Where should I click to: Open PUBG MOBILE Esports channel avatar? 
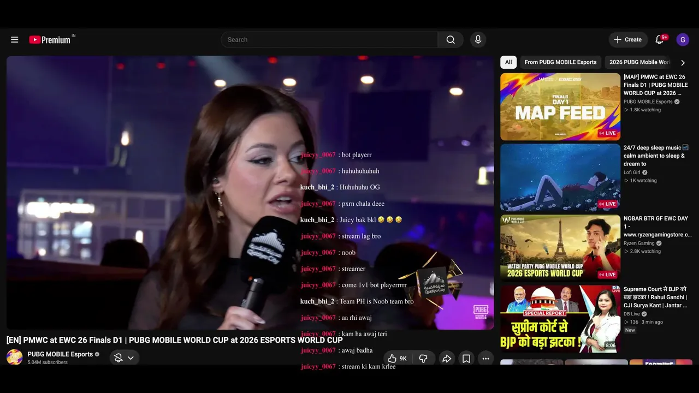(15, 358)
